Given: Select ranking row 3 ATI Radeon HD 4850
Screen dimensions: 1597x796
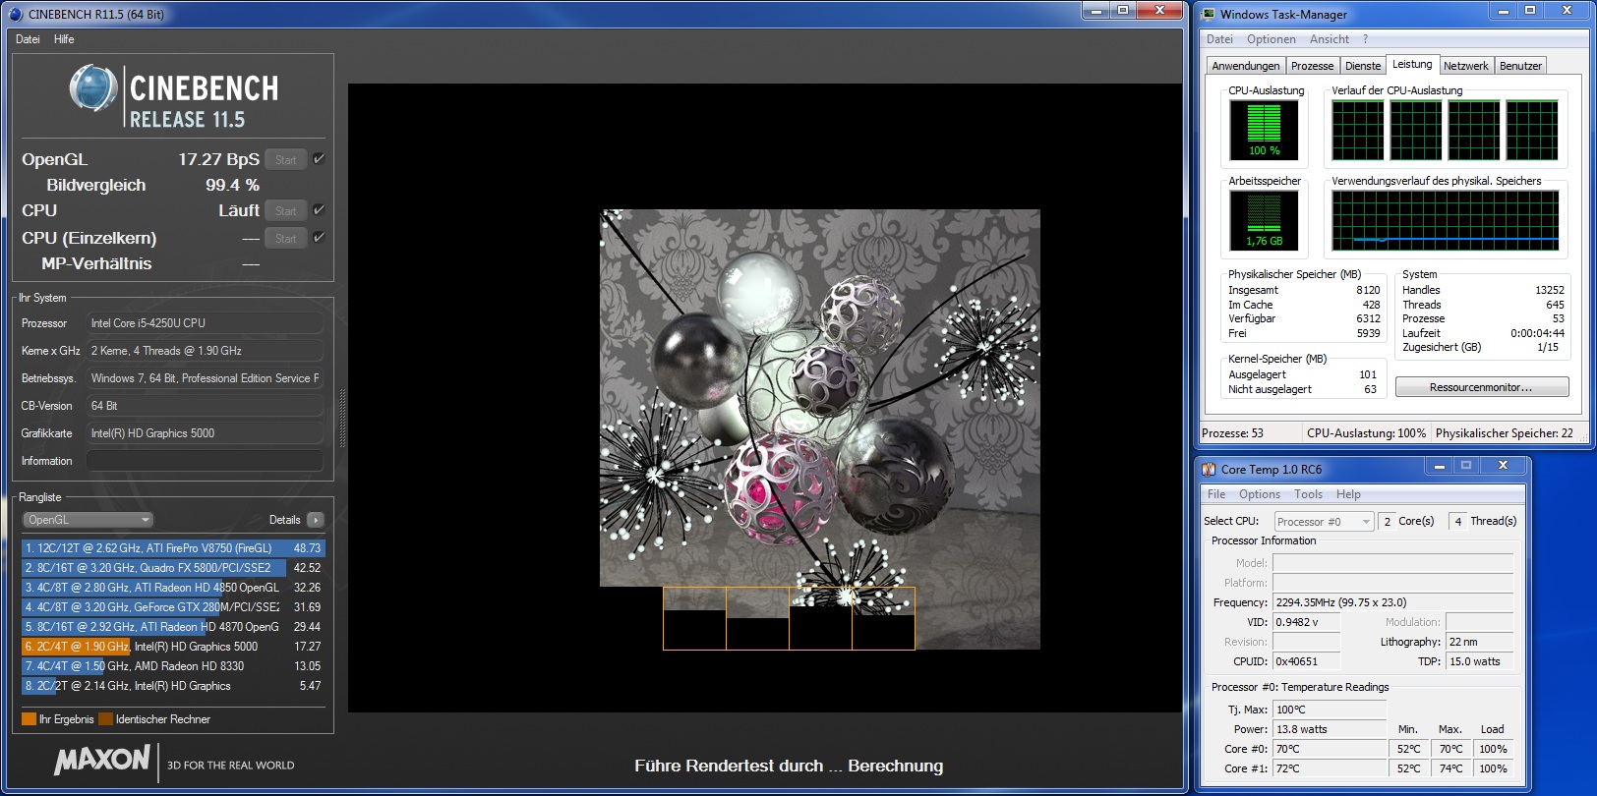Looking at the screenshot, I should point(173,588).
